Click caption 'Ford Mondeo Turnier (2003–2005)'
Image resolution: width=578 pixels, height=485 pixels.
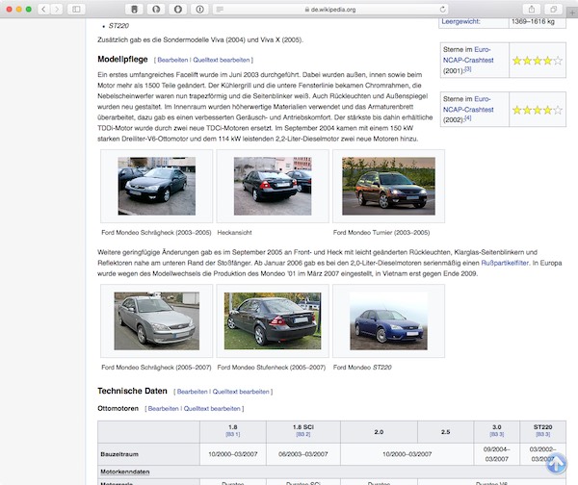[381, 232]
